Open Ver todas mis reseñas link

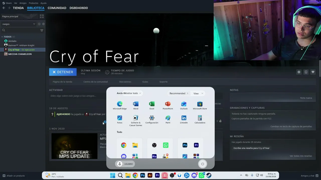pyautogui.click(x=301, y=156)
